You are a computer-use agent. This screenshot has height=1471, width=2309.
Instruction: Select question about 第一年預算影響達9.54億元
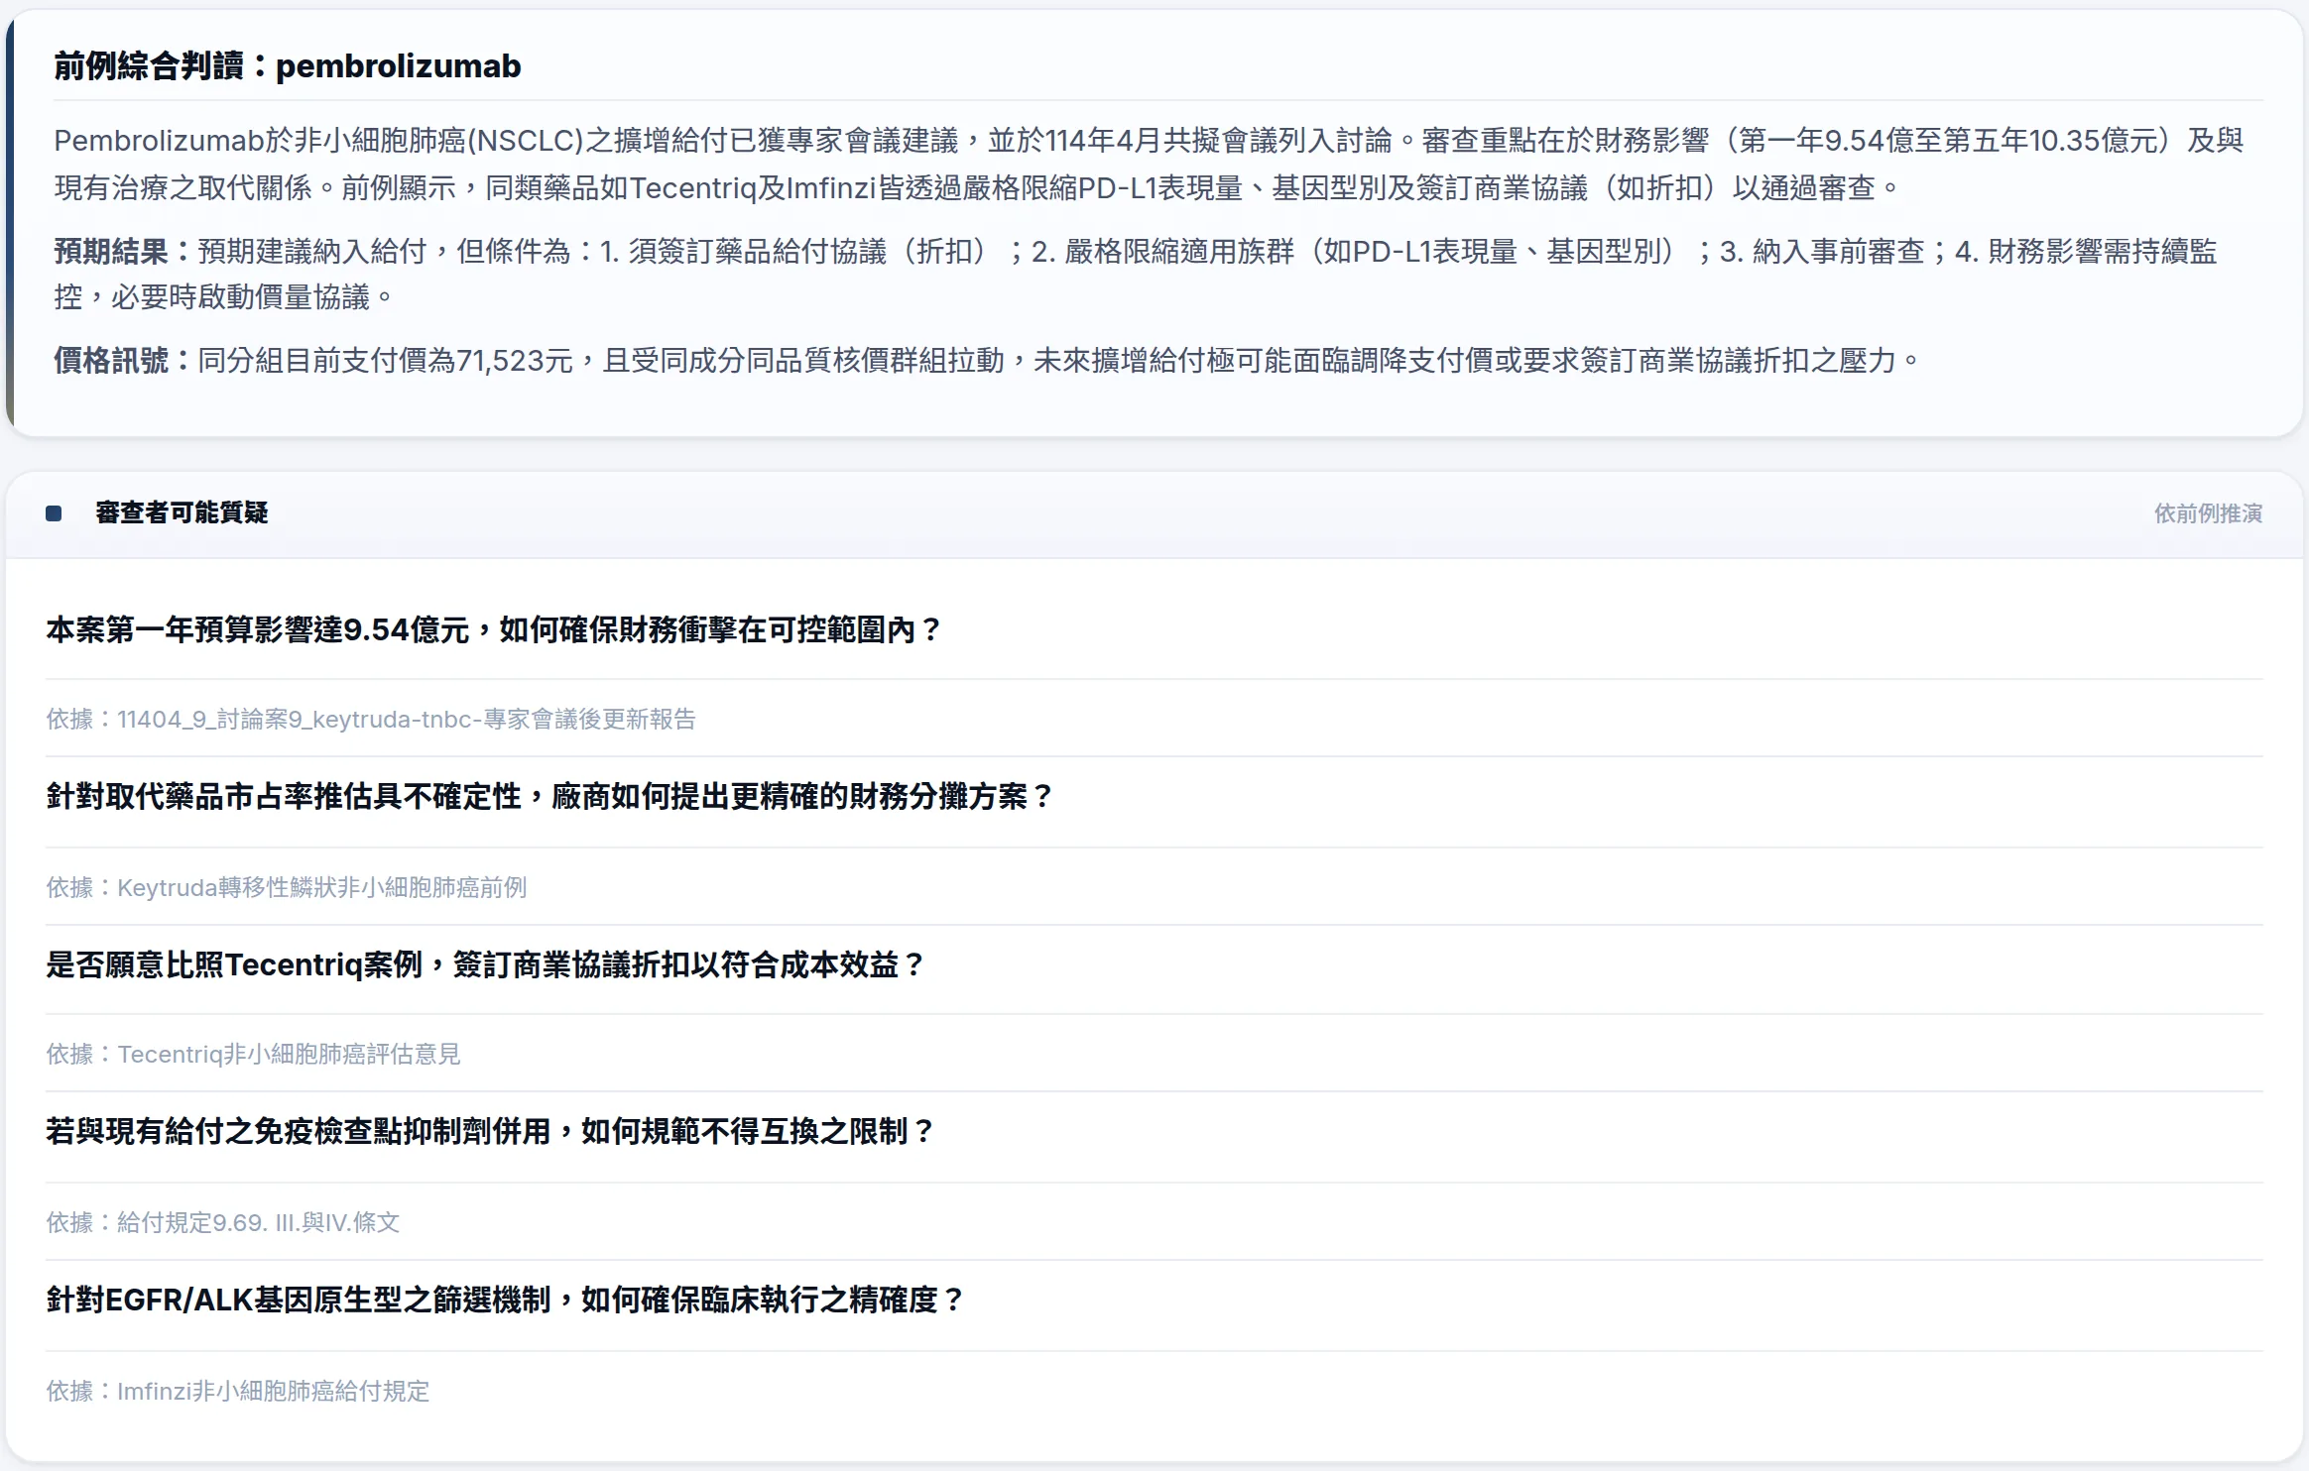(494, 629)
